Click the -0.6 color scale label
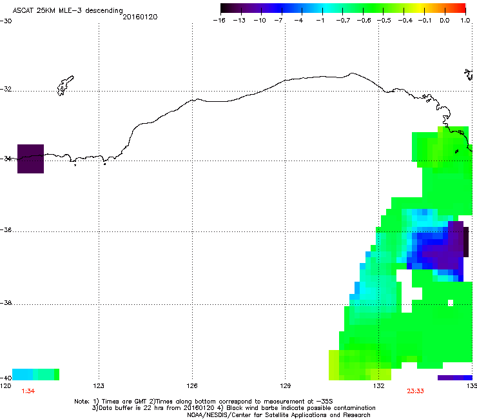 364,21
